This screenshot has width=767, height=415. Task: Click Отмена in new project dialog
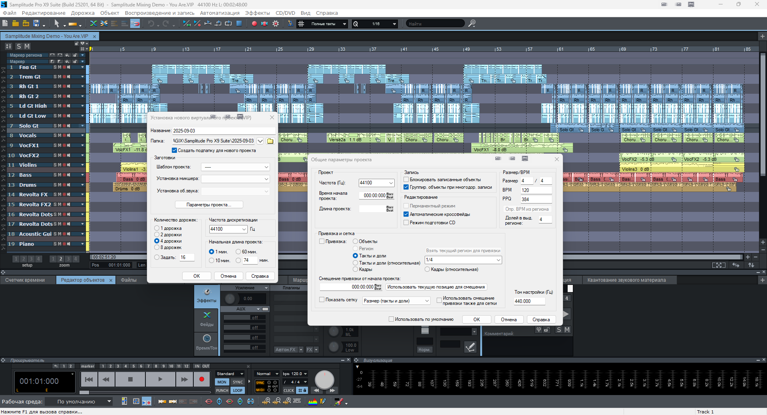(x=228, y=276)
